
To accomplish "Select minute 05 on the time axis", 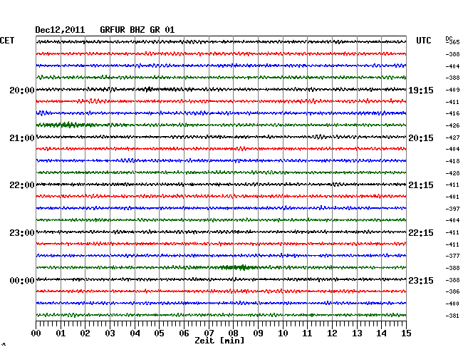I will (x=159, y=333).
